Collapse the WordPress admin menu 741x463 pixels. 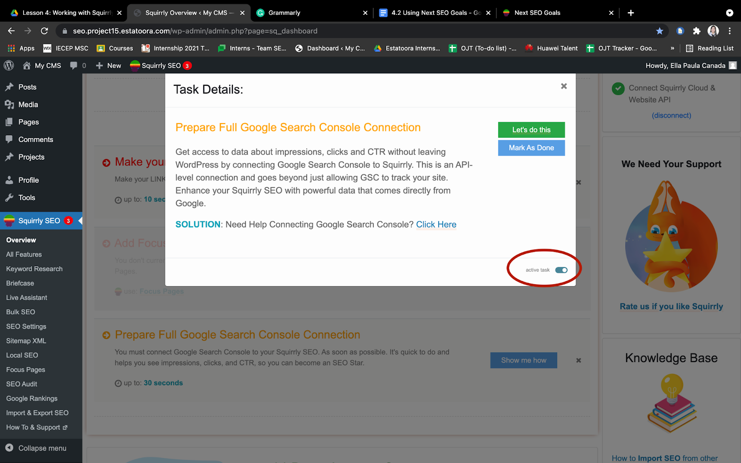36,448
